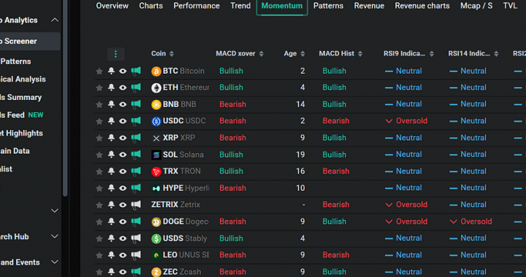Click megaphone icon in BNB row
Image resolution: width=526 pixels, height=277 pixels.
136,104
